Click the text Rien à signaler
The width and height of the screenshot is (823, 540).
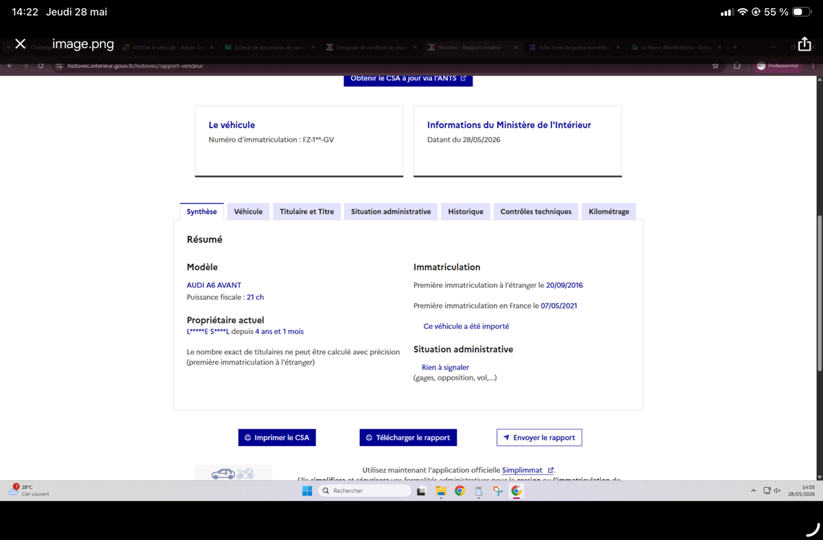coord(445,367)
